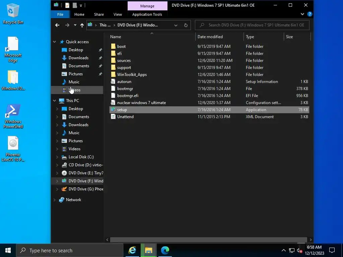Open the Microsoft Edge desktop shortcut

[13, 50]
